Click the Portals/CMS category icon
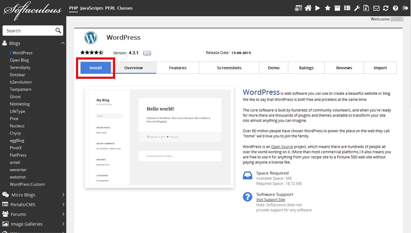Screen dimensions: 411x233 (5, 204)
